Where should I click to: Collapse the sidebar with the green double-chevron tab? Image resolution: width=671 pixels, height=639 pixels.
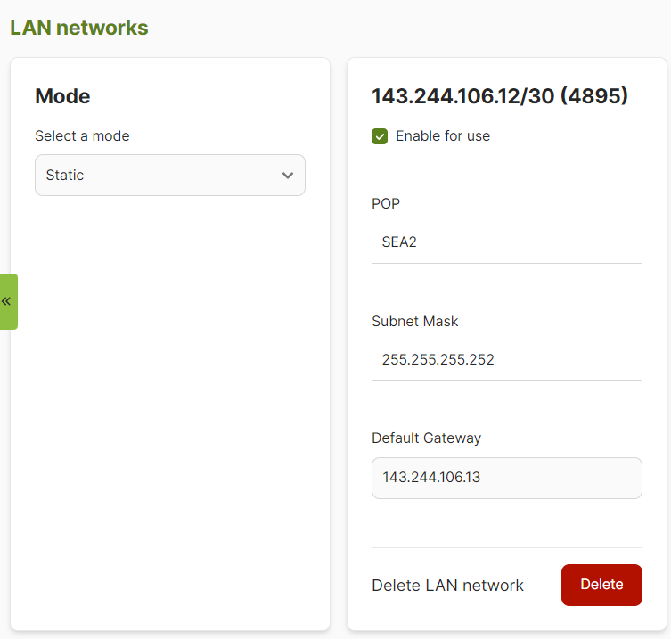pos(8,301)
